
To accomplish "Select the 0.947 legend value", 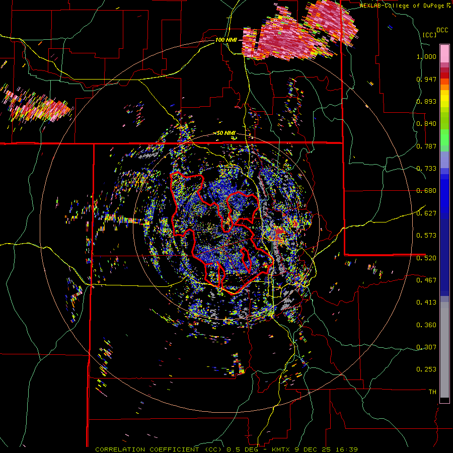I will [x=426, y=79].
